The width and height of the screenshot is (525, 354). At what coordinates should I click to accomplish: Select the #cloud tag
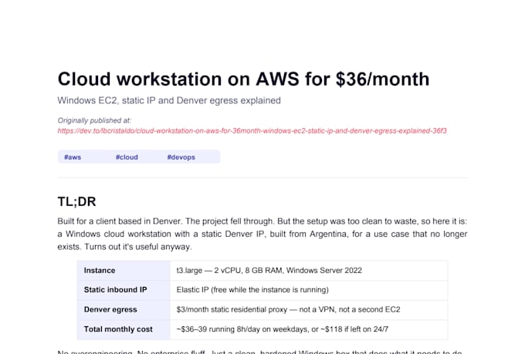tap(127, 157)
